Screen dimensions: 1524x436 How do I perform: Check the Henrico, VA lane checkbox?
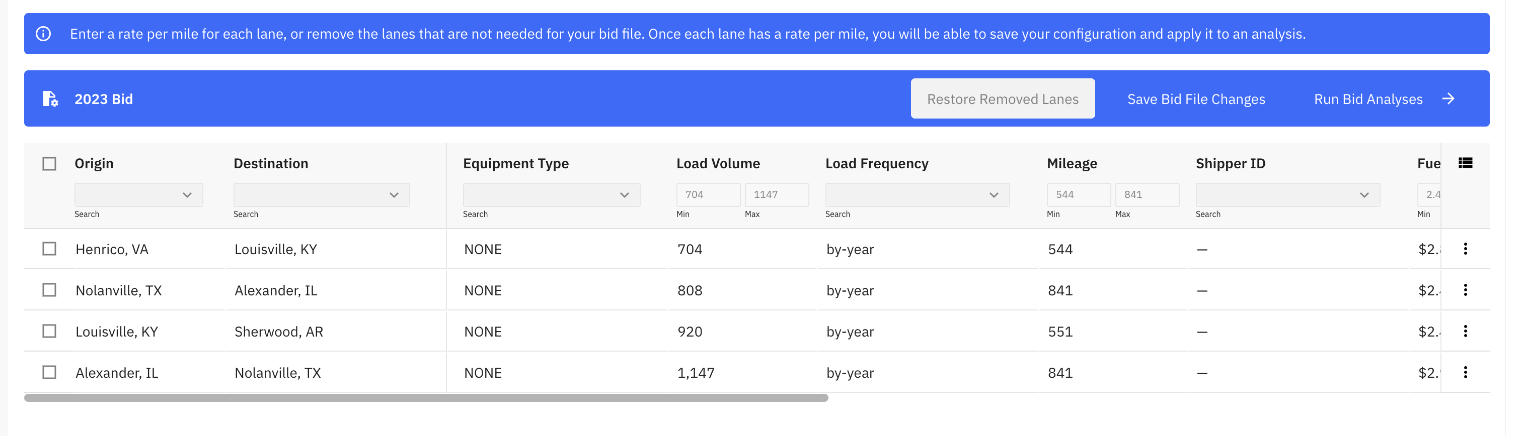pos(49,249)
